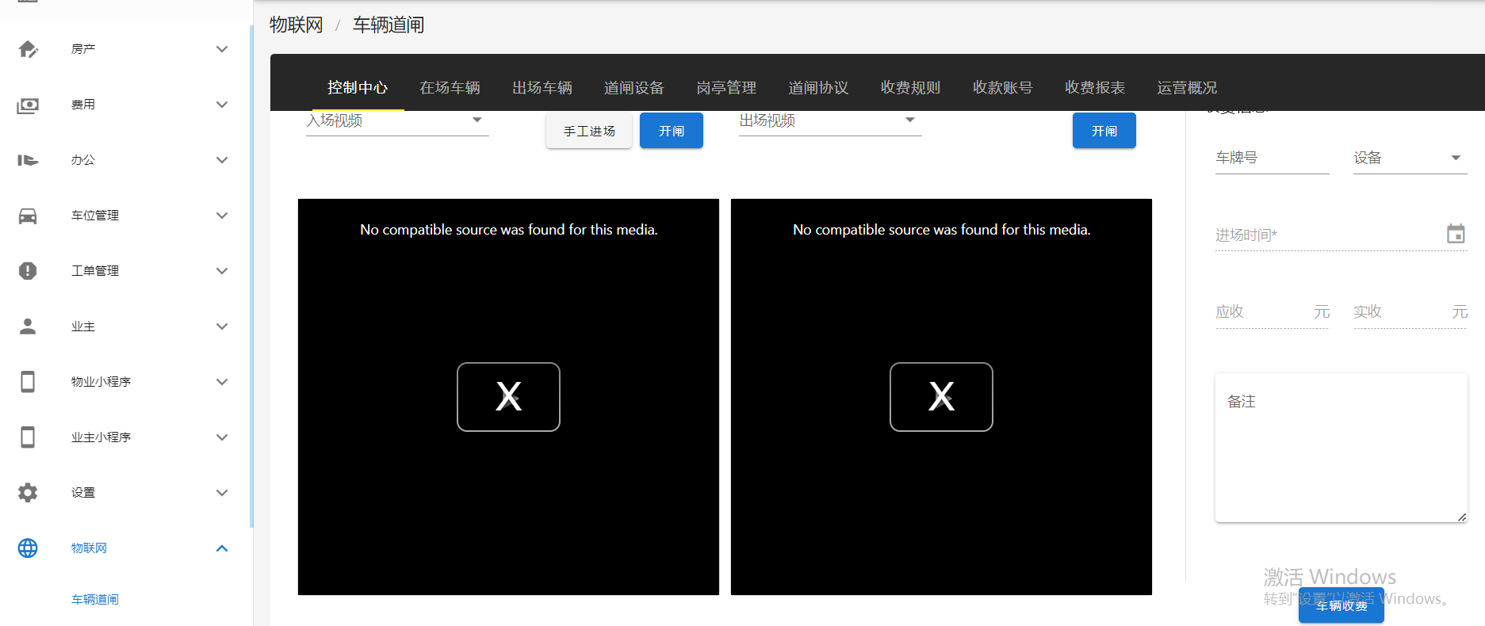The width and height of the screenshot is (1485, 626).
Task: Click exit-side 开闸 button by 出场视频
Action: point(1104,131)
